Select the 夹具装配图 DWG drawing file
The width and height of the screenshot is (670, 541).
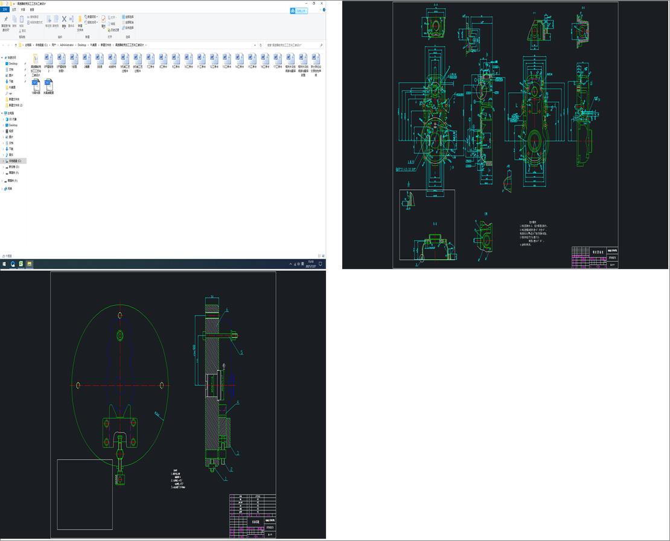tap(49, 86)
